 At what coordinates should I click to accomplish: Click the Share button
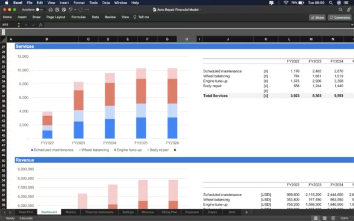tap(317, 17)
